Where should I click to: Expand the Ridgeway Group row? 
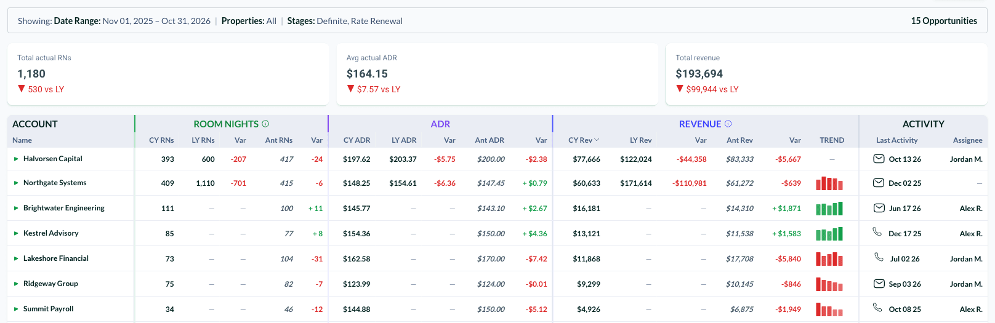(16, 284)
